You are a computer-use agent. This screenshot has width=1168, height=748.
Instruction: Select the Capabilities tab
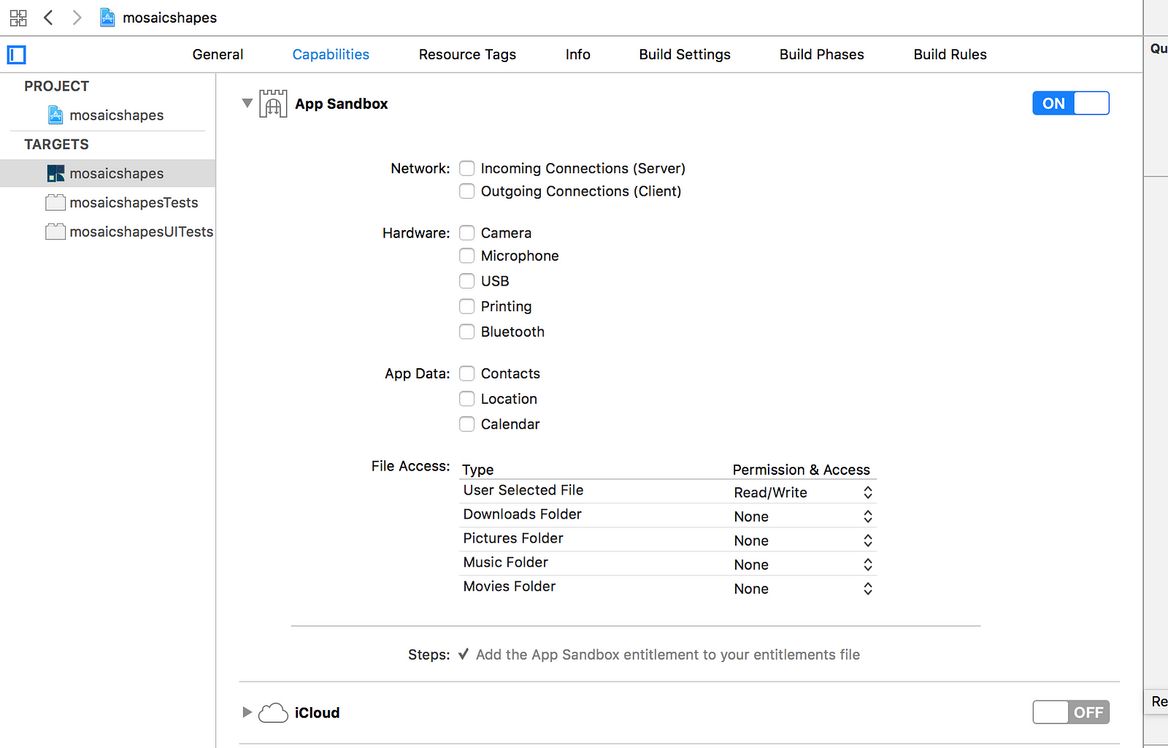331,55
